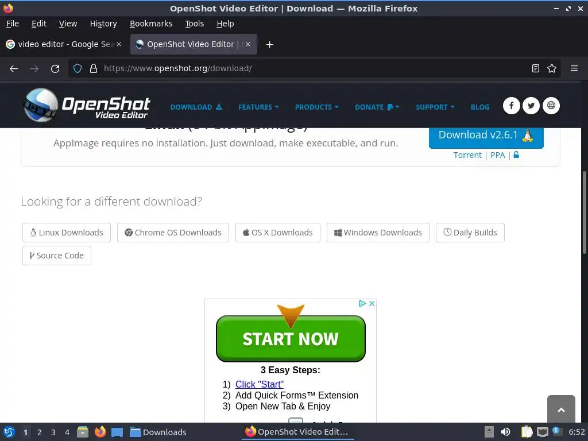The width and height of the screenshot is (588, 441).
Task: Expand the DONATE dropdown menu
Action: [x=377, y=107]
